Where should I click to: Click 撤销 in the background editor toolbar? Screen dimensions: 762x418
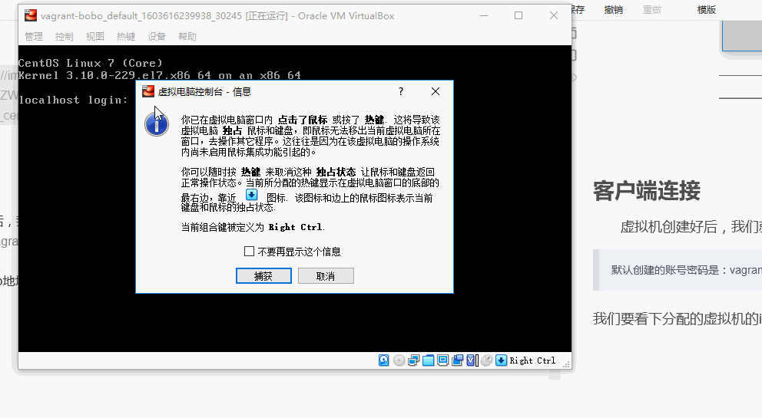(x=613, y=10)
